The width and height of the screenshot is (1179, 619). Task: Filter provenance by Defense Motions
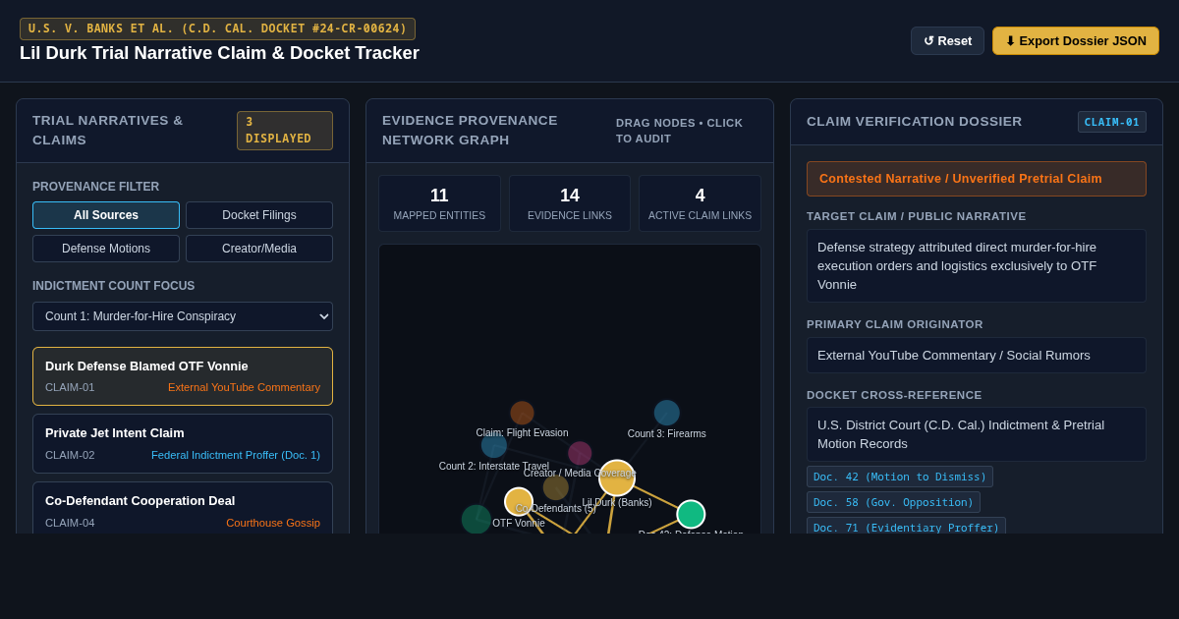point(106,249)
